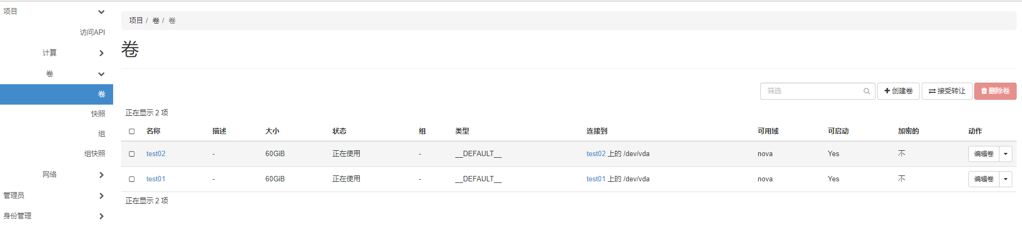Image resolution: width=1022 pixels, height=228 pixels.
Task: Click the 创建卷 button with plus icon
Action: [898, 91]
